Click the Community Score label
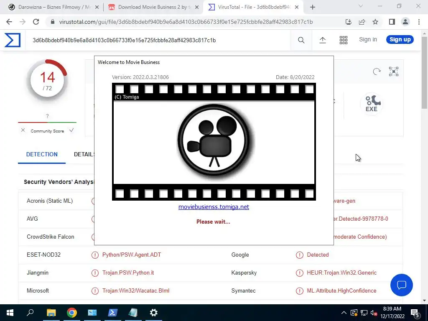 (x=47, y=131)
